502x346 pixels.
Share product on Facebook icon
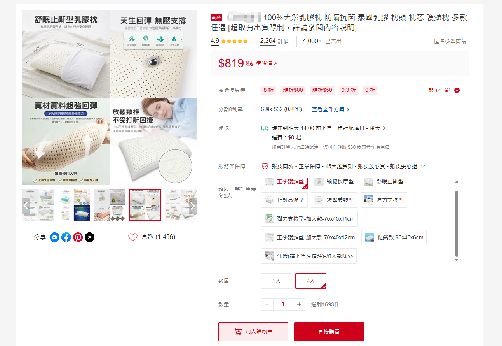point(66,237)
